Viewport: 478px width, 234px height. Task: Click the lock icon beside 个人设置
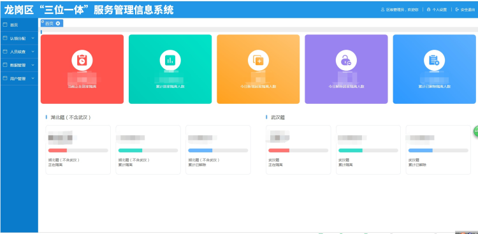tap(429, 10)
